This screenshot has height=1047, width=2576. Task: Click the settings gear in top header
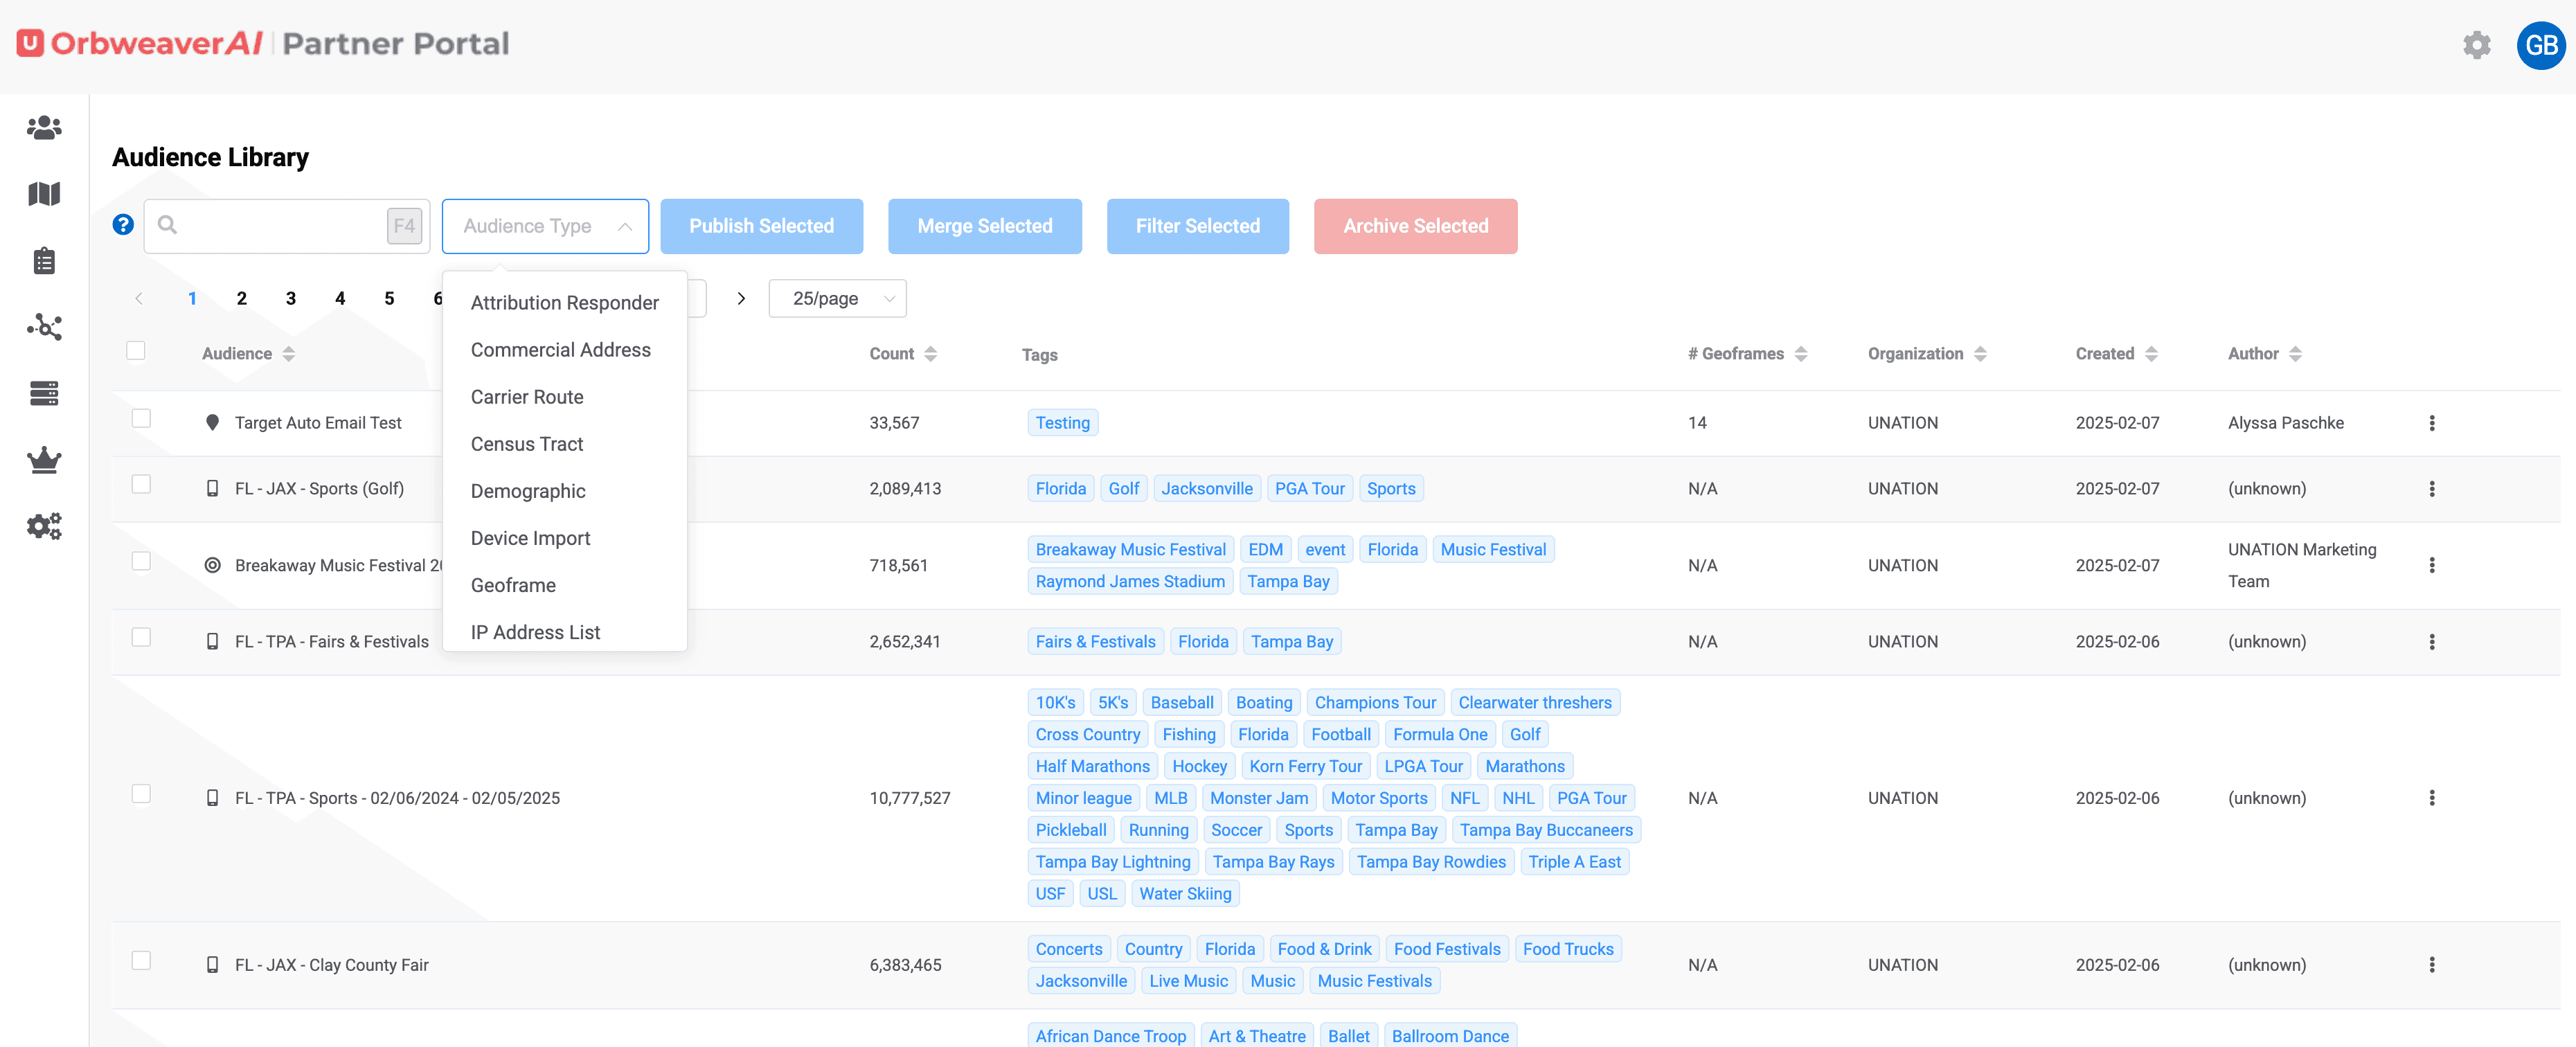coord(2476,45)
